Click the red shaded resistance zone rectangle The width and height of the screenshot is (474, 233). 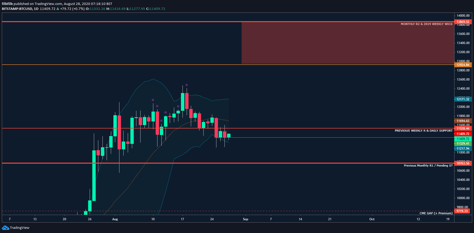coord(348,43)
